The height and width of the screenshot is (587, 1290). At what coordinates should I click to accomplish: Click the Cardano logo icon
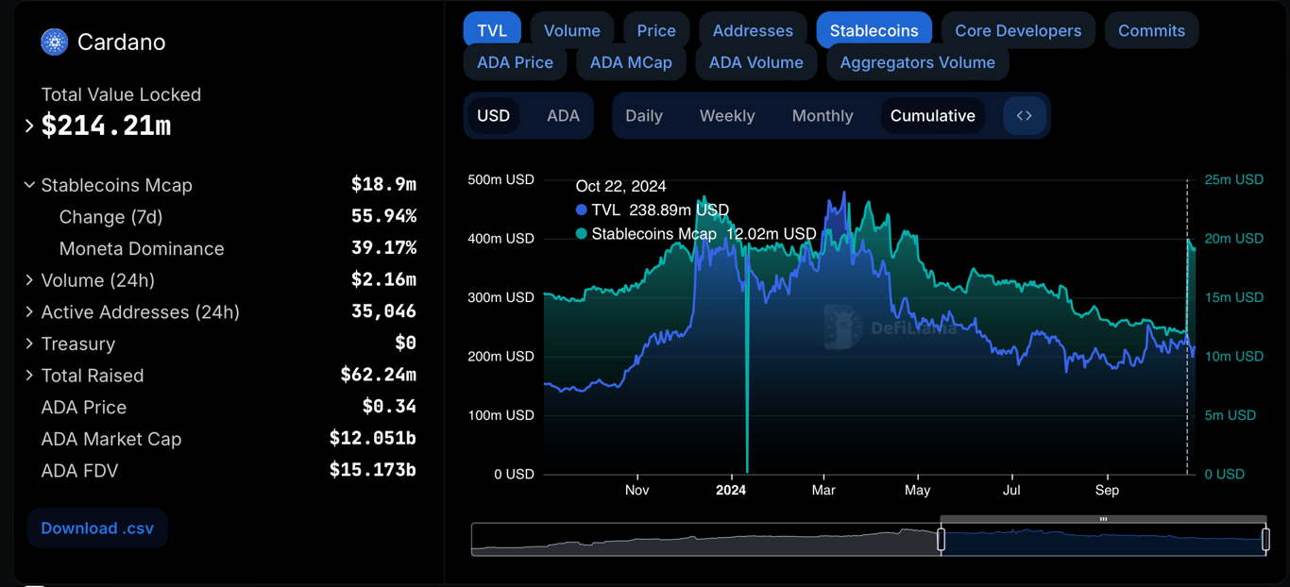pyautogui.click(x=55, y=42)
